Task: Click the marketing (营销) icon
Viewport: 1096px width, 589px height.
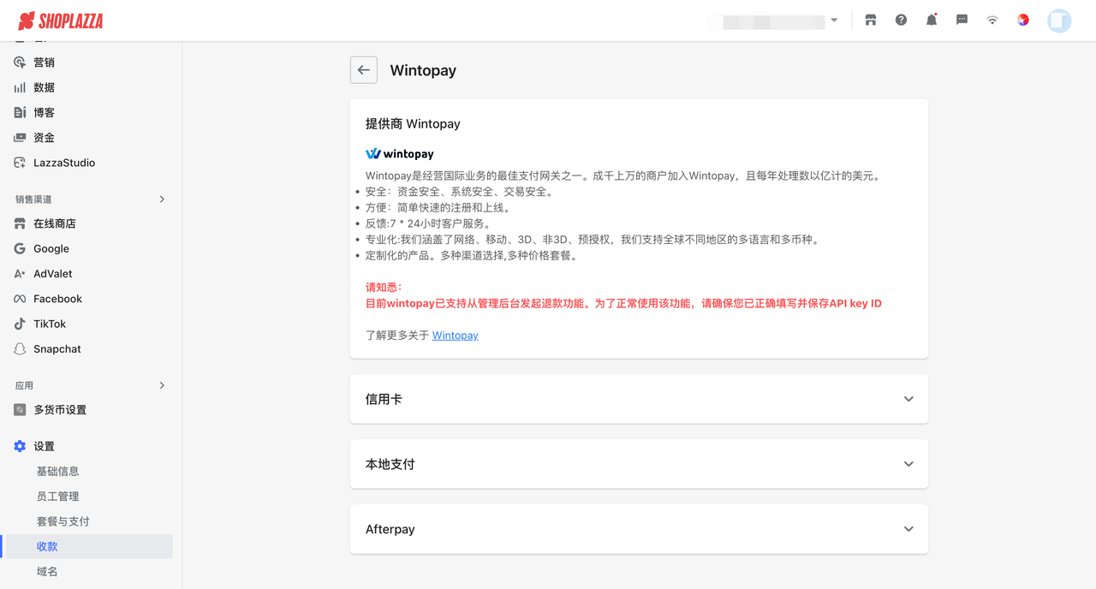Action: [20, 62]
